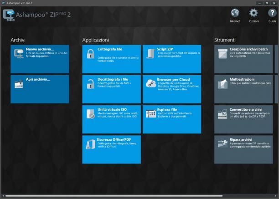Click description 'Converti un archivio da un tipo a'
Viewport: 279px width, 199px height.
(249, 113)
